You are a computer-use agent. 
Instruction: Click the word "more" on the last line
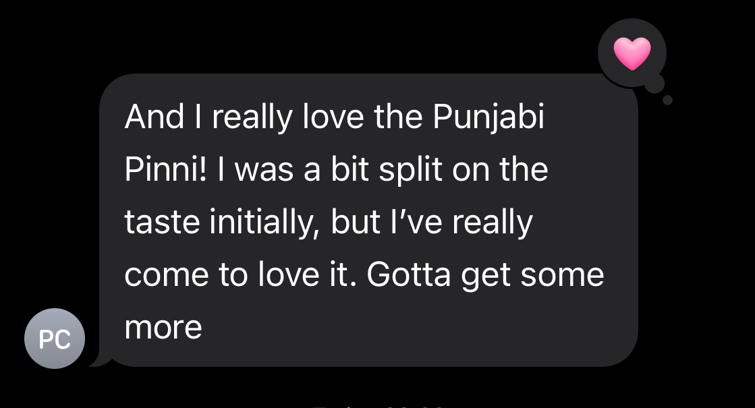163,328
